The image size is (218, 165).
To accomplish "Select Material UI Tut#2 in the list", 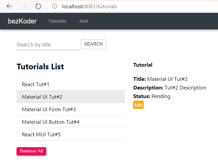I will [71, 97].
